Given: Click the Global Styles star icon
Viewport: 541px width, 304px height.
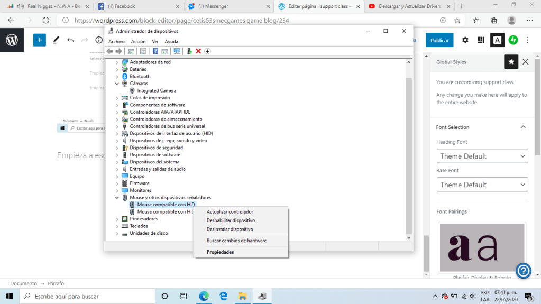Looking at the screenshot, I should pyautogui.click(x=511, y=62).
